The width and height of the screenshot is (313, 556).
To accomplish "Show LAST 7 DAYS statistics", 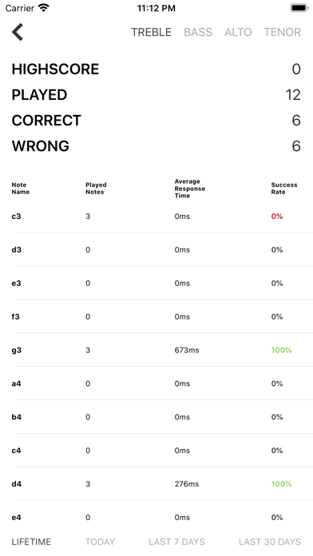I will 177,542.
